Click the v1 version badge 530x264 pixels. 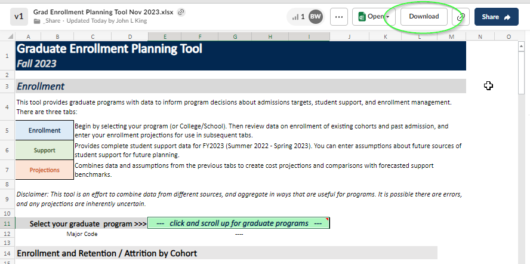pos(17,17)
